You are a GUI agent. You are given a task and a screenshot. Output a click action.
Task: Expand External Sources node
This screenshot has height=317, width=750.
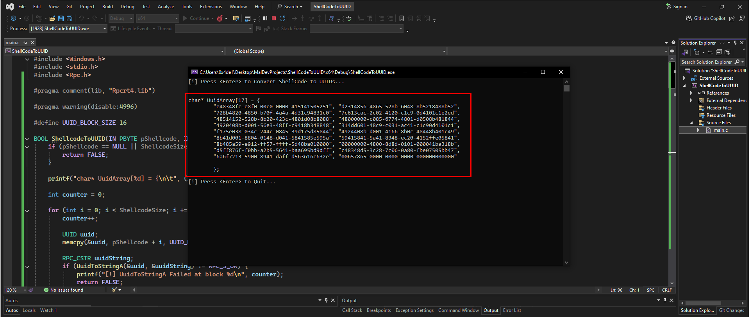coord(684,78)
